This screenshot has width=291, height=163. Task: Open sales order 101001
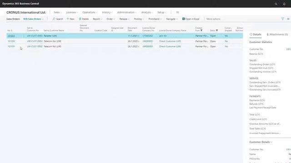click(x=11, y=36)
